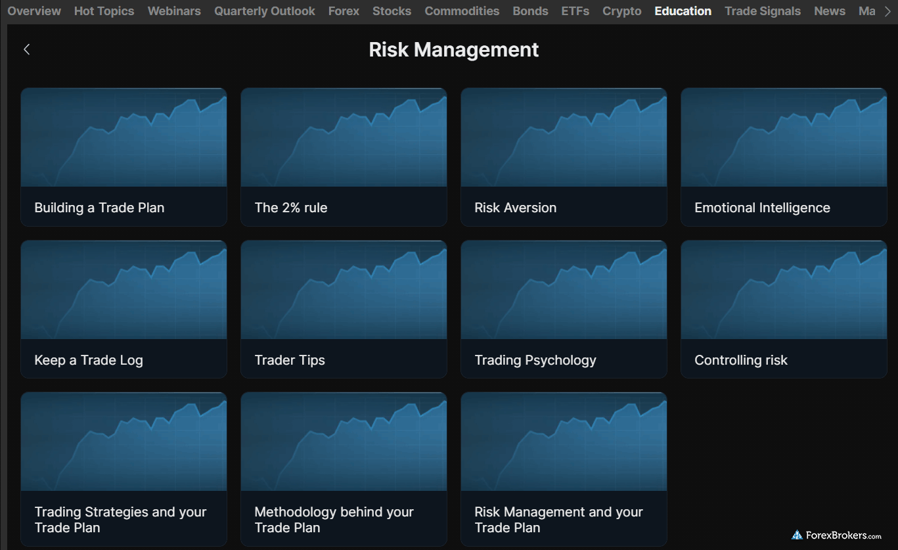This screenshot has height=550, width=898.
Task: Select the Crypto tab
Action: (x=621, y=11)
